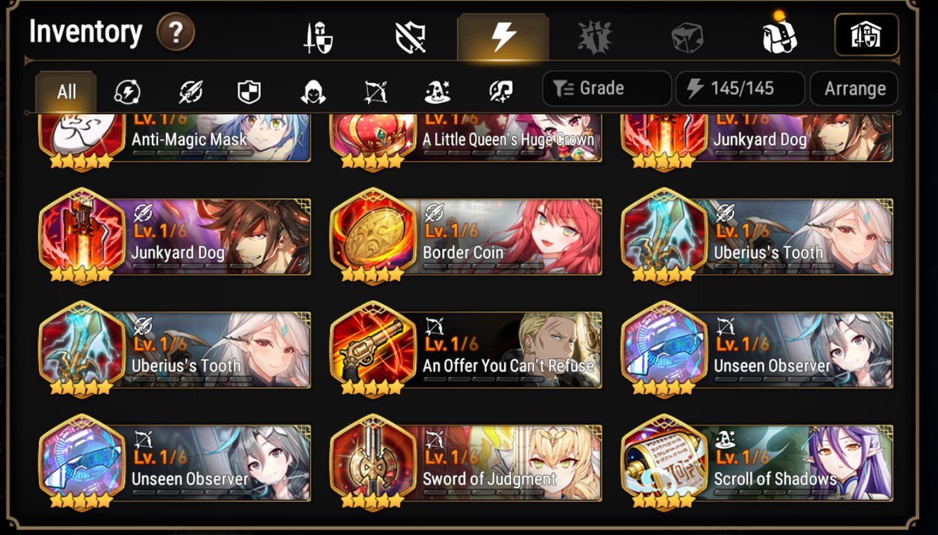Image resolution: width=938 pixels, height=535 pixels.
Task: Filter artifacts by Soul Weaver icon
Action: pyautogui.click(x=500, y=92)
